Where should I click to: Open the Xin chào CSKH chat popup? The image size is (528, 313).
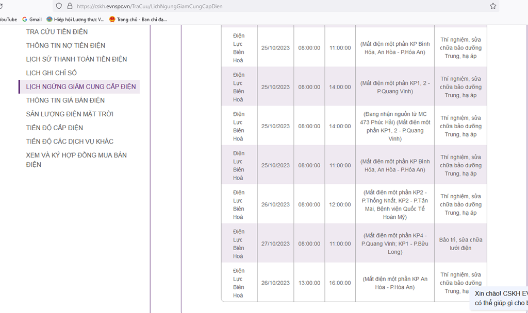500,298
